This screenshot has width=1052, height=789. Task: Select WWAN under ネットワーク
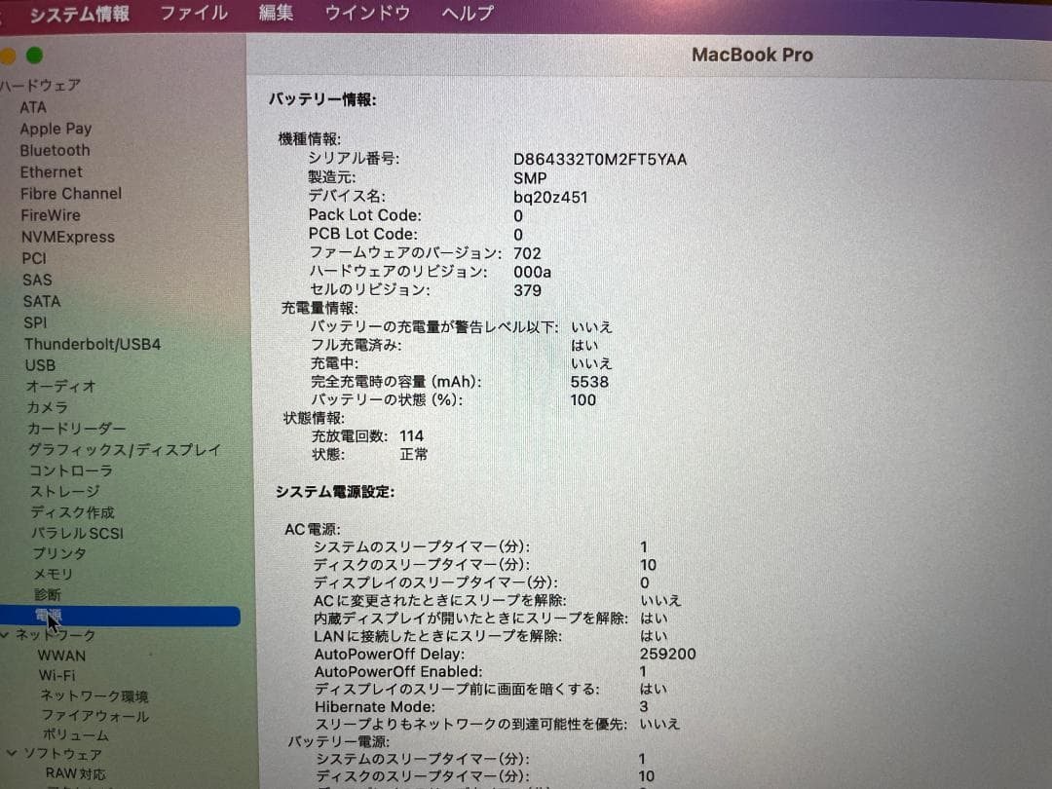(61, 656)
